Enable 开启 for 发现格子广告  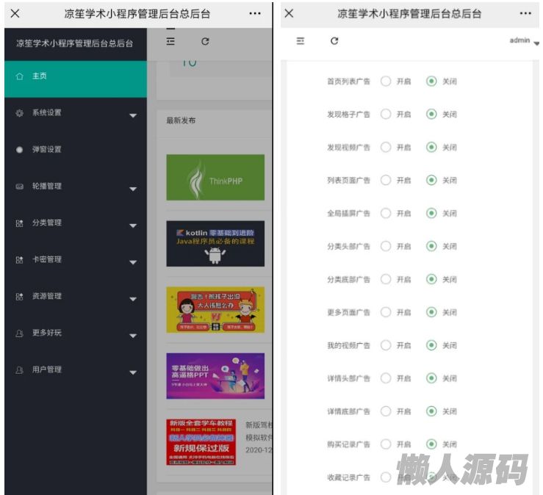pos(386,114)
